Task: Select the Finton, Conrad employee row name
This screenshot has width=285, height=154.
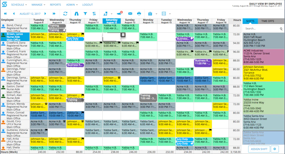Action: tap(15, 113)
